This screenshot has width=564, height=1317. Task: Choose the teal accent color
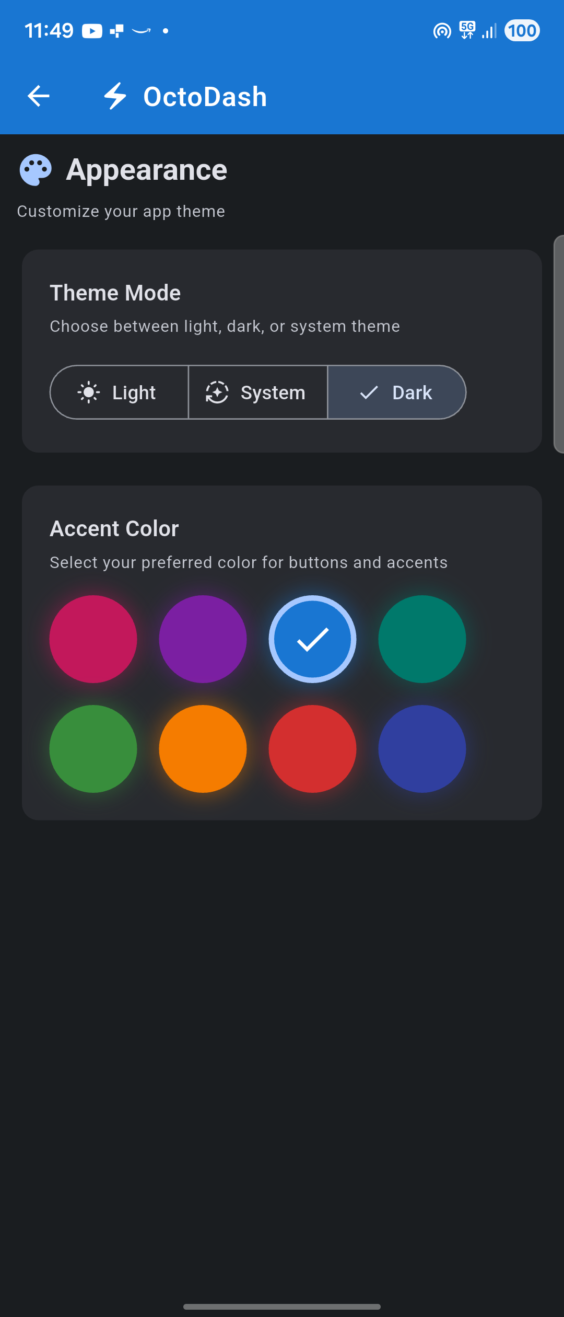click(x=422, y=639)
